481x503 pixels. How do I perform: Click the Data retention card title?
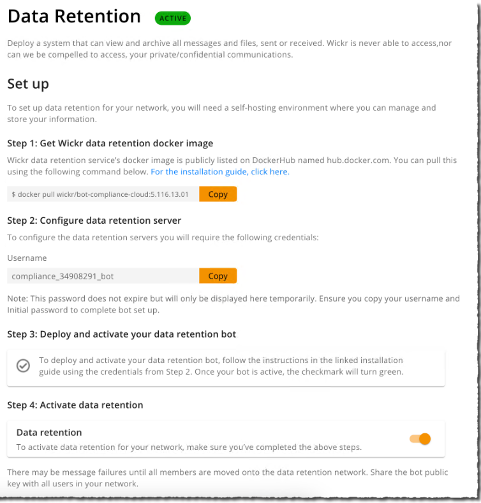[x=49, y=433]
